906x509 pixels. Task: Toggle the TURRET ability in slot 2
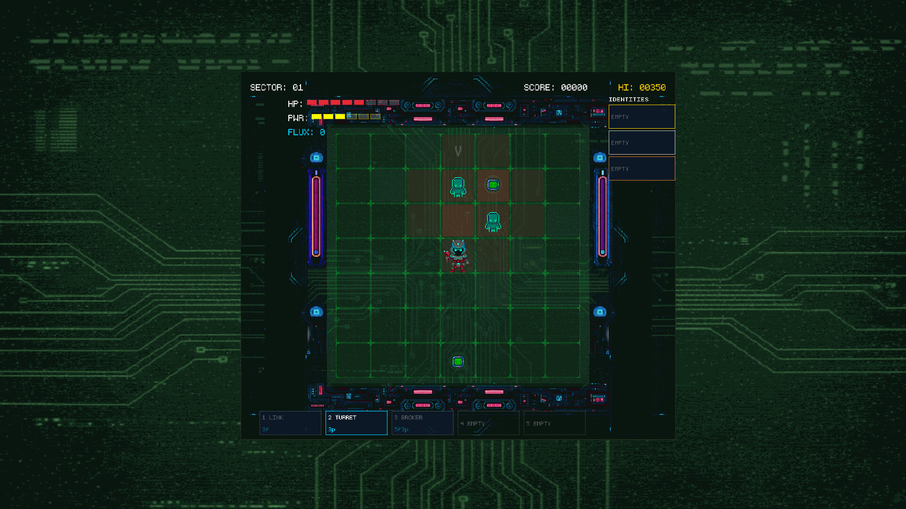pos(356,423)
